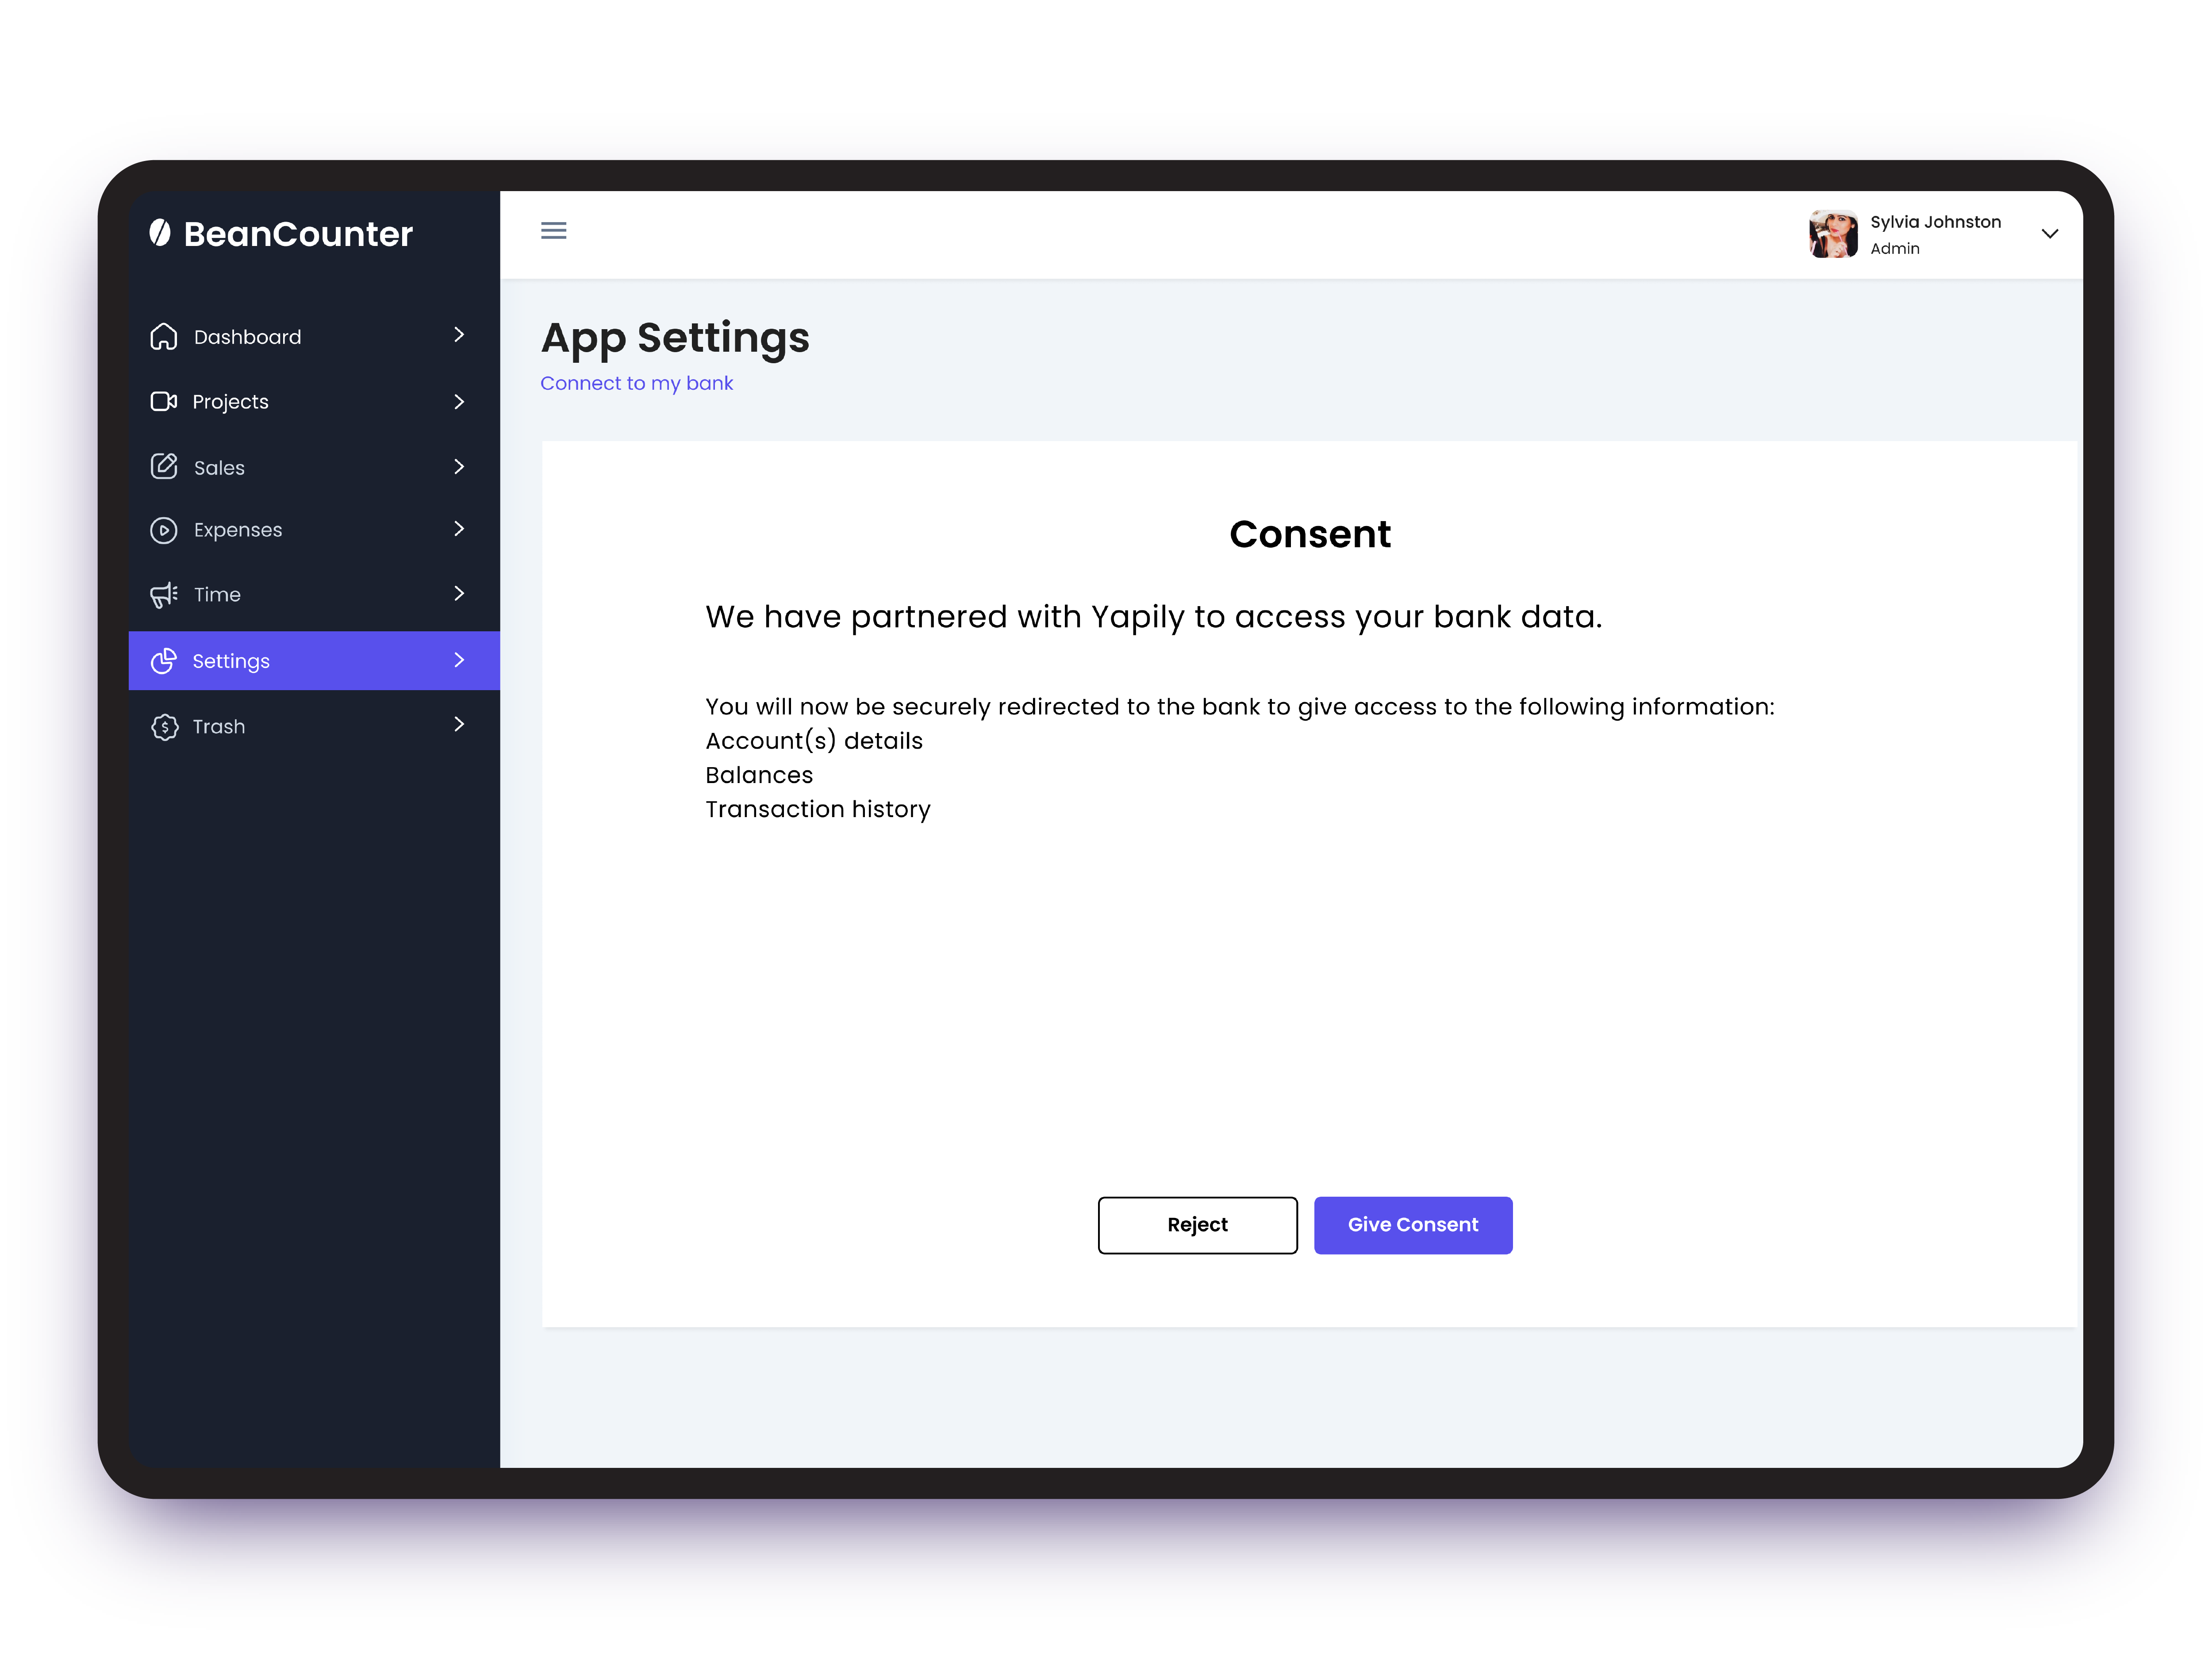This screenshot has width=2212, height=1659.
Task: Click the Time megaphone icon
Action: pos(164,595)
